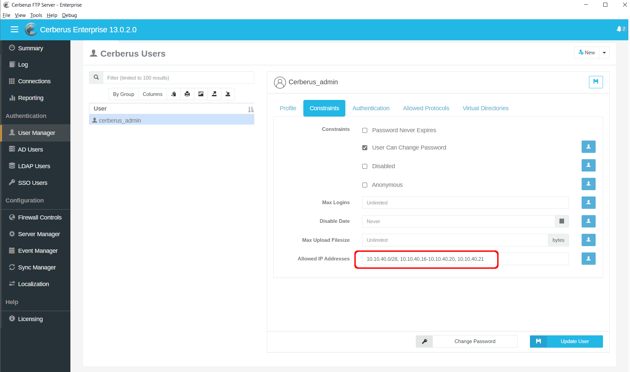
Task: Click inherit icon beside Allowed IP Addresses
Action: 588,258
